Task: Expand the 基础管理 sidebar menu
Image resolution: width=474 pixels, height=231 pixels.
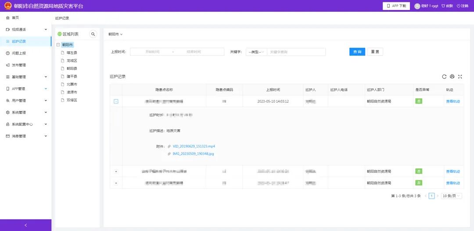Action: point(26,77)
